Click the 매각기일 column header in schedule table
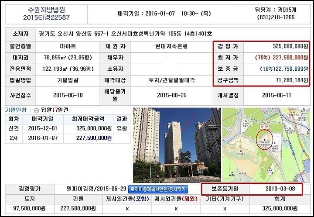 coord(43,119)
